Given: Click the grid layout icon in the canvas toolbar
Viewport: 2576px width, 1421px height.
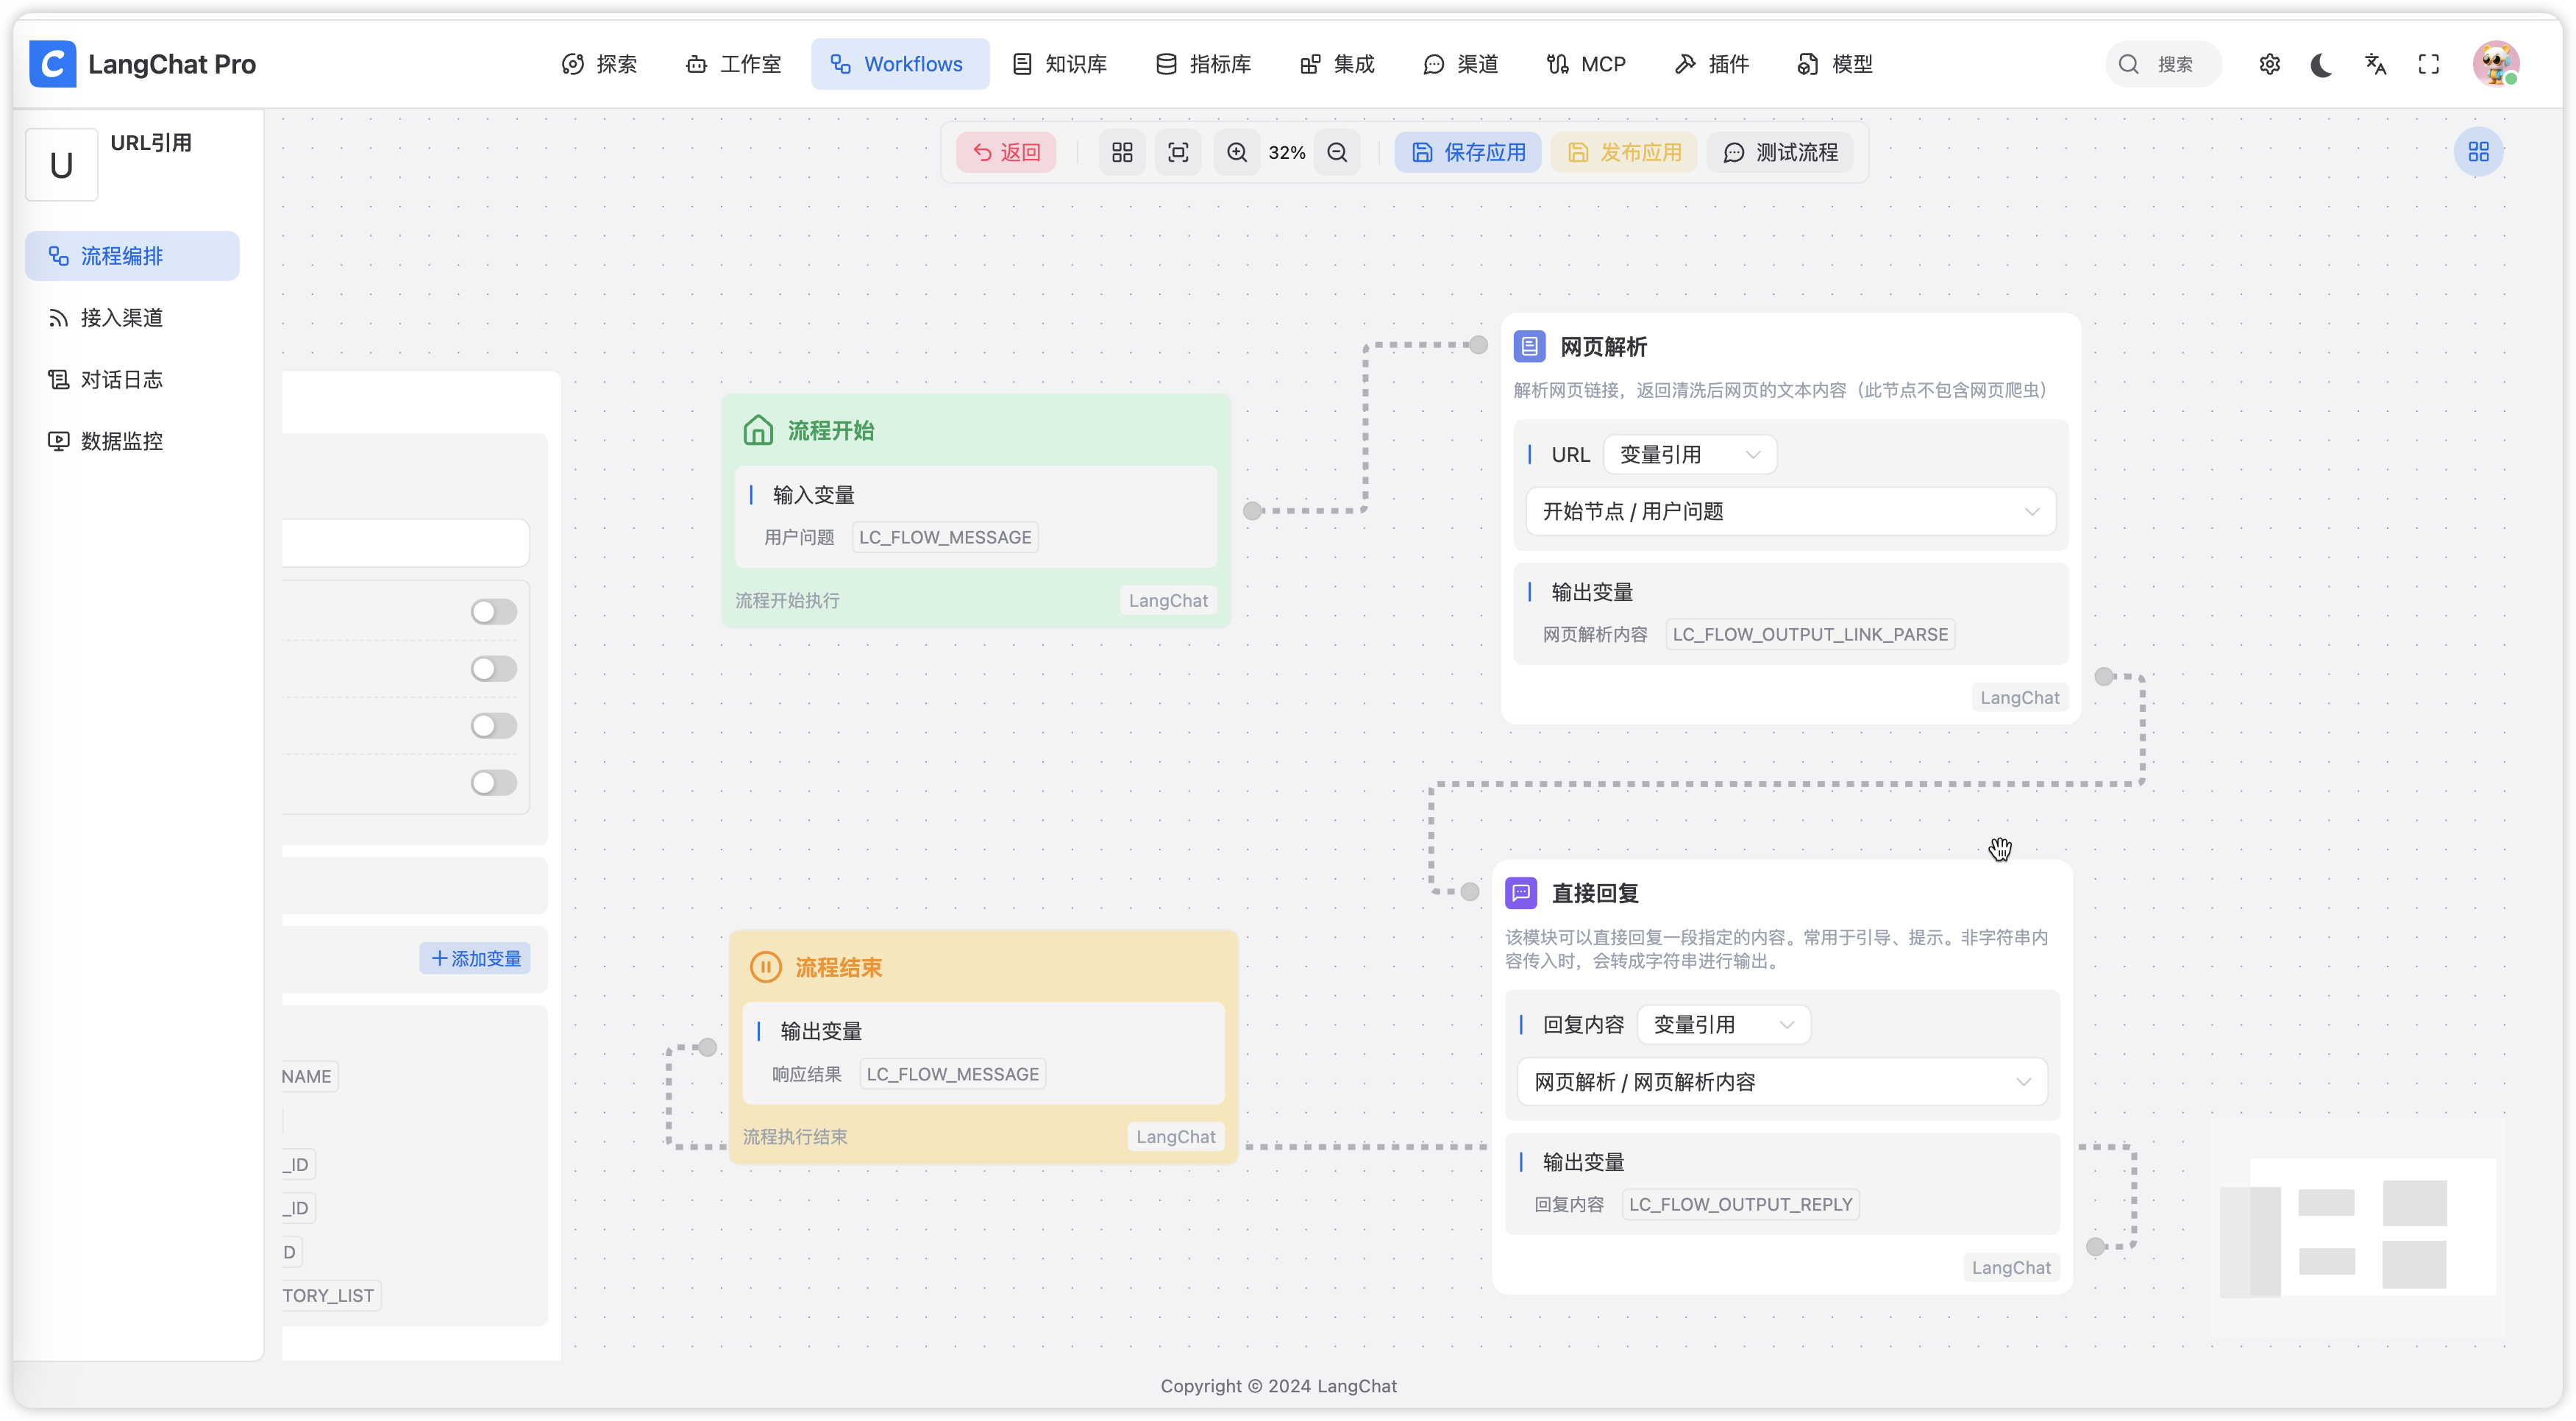Looking at the screenshot, I should pos(1122,152).
